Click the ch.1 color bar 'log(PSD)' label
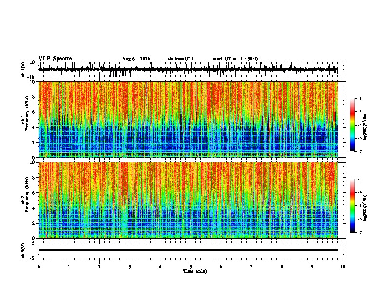Viewport: 386px width, 299px height. [365, 128]
